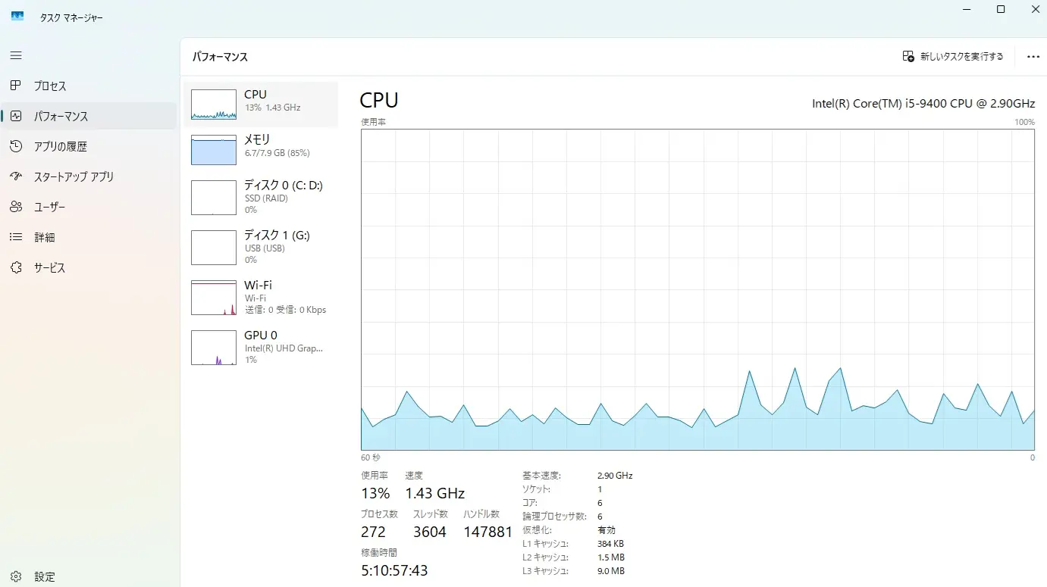
Task: Click the CPU label in resource list
Action: click(x=255, y=95)
